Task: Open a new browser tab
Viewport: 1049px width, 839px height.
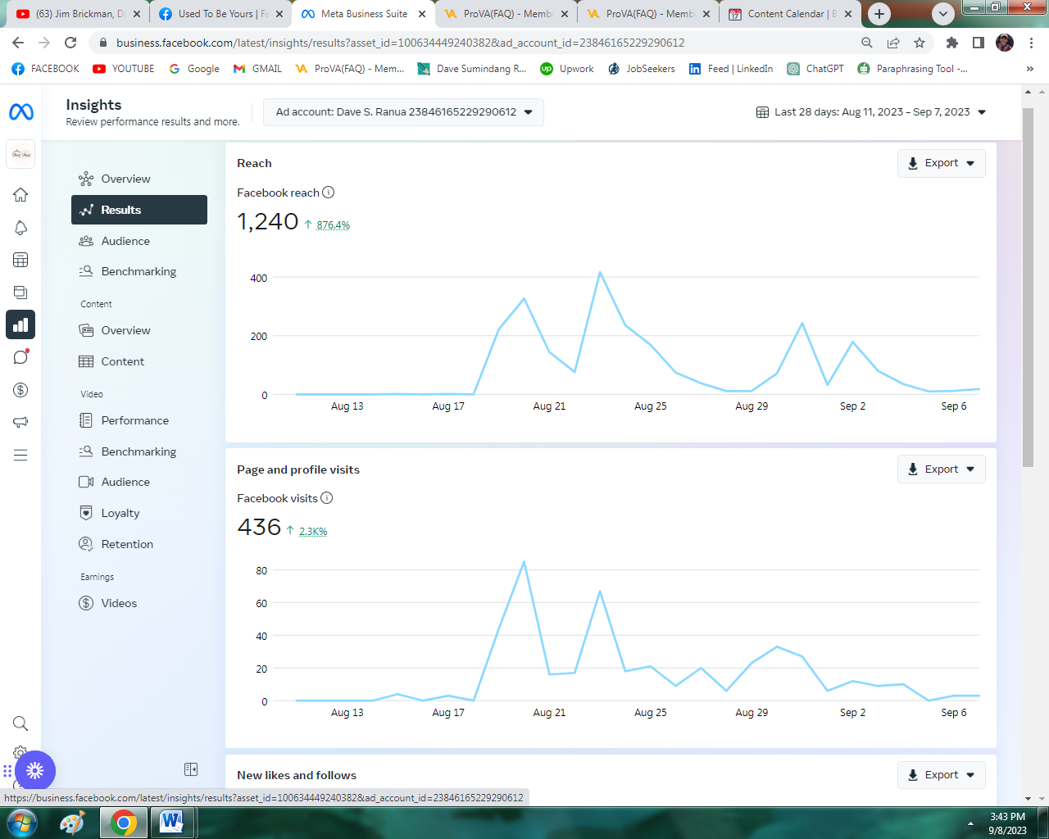Action: coord(879,14)
